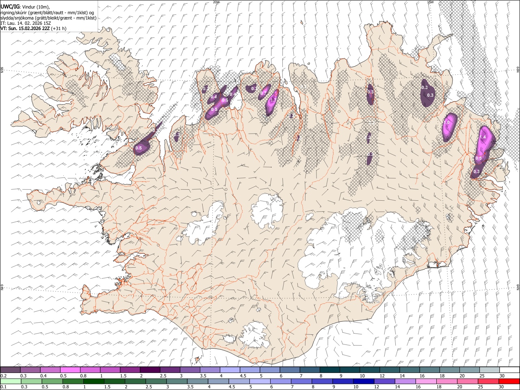This screenshot has height=390, width=520.
Task: Click the 0.6 snowfall value label
Action: [x=225, y=100]
